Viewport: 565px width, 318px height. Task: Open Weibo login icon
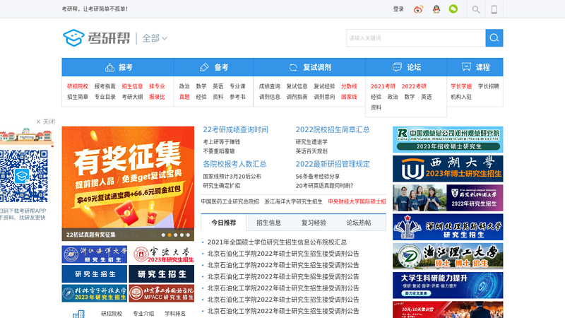tap(418, 9)
